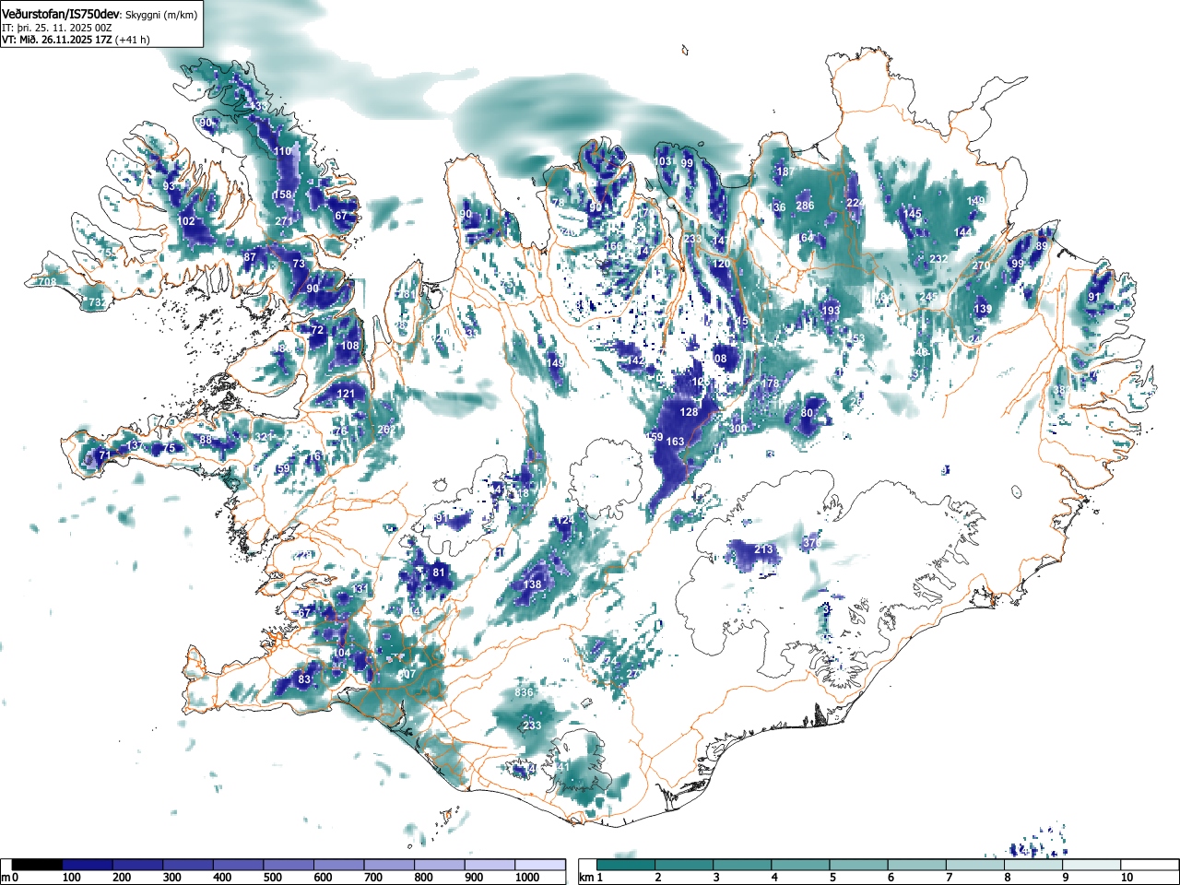Click the visibility value '836' on the map
The image size is (1180, 885).
tap(525, 692)
